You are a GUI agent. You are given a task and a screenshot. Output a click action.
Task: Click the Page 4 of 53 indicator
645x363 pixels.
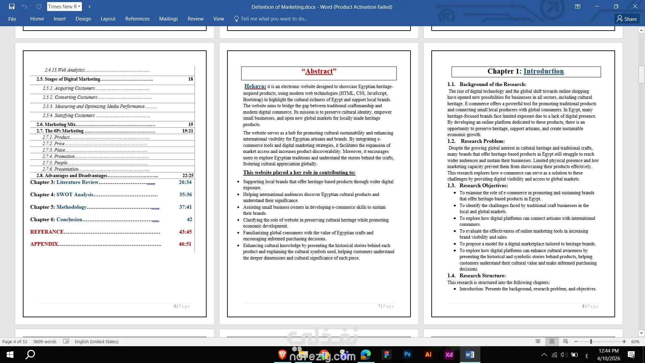[15, 341]
